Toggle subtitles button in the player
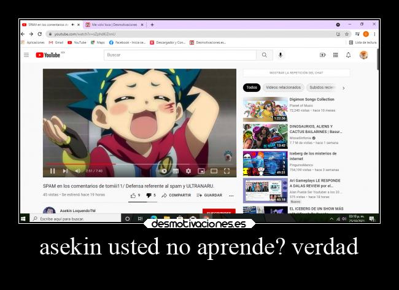Viewport: 399px width, 290px height. (176, 171)
